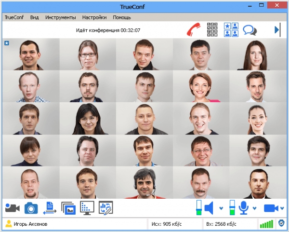Screen dimensions: 289x232
Task: Open the Помощь menu
Action: (122, 17)
